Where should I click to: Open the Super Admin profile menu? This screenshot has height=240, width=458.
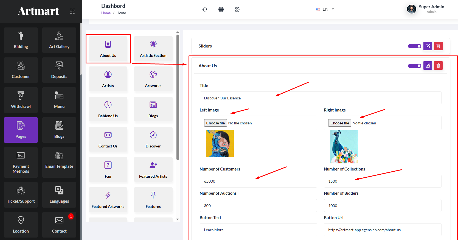[x=425, y=9]
